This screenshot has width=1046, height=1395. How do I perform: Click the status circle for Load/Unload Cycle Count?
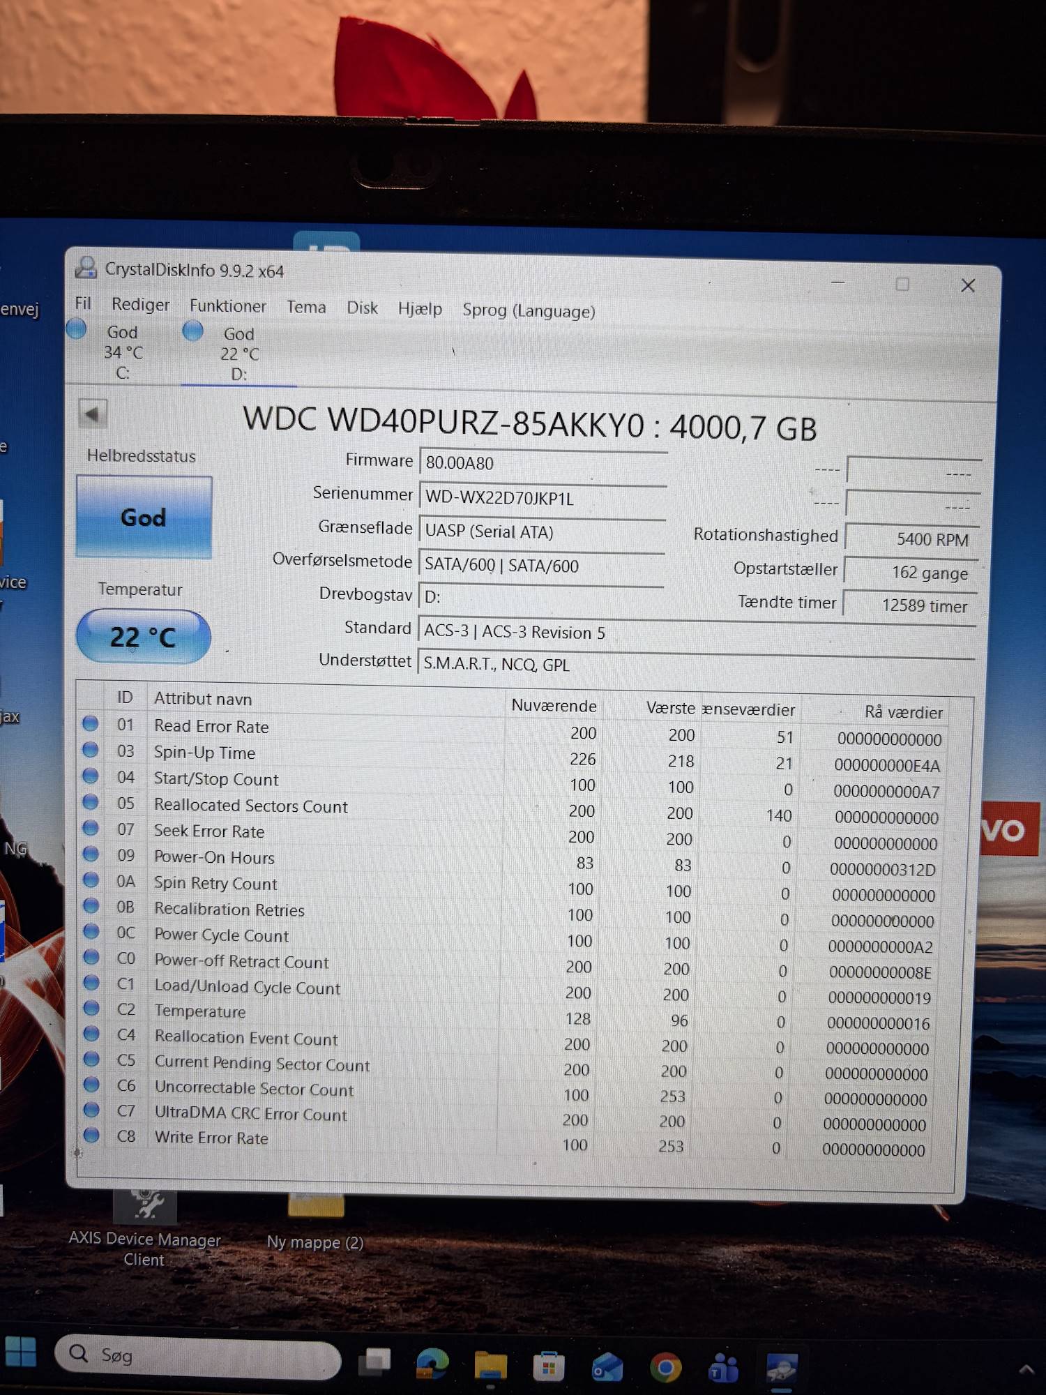(91, 982)
